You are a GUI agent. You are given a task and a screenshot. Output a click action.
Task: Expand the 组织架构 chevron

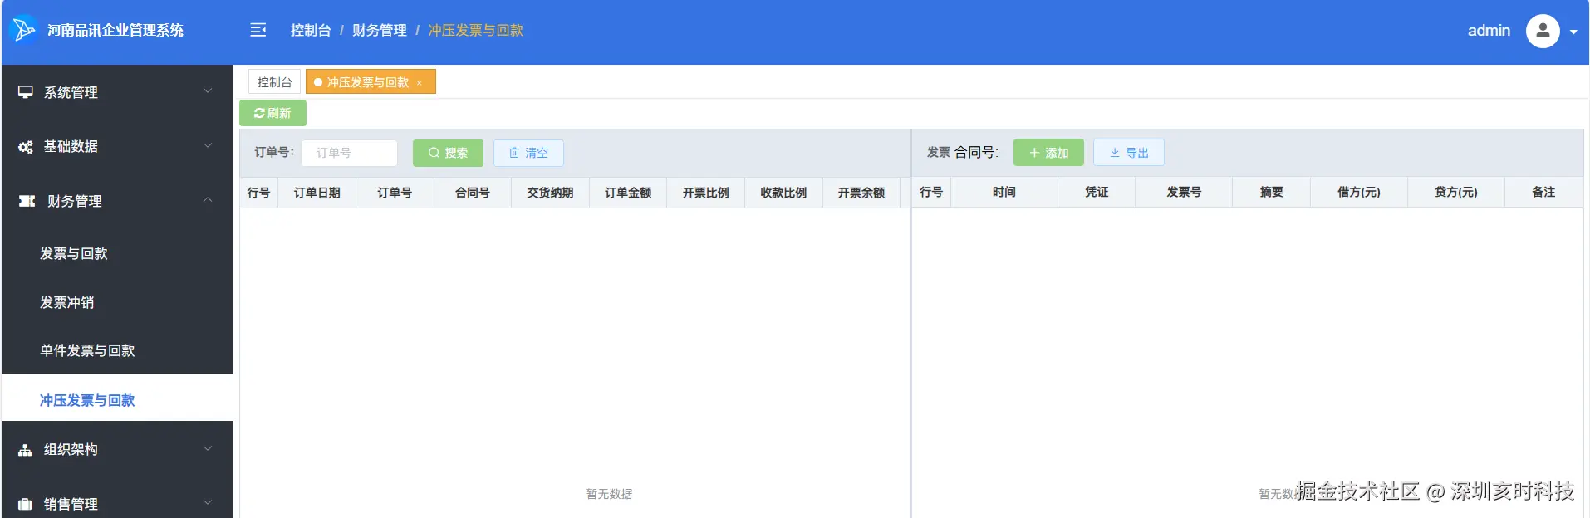pyautogui.click(x=208, y=448)
